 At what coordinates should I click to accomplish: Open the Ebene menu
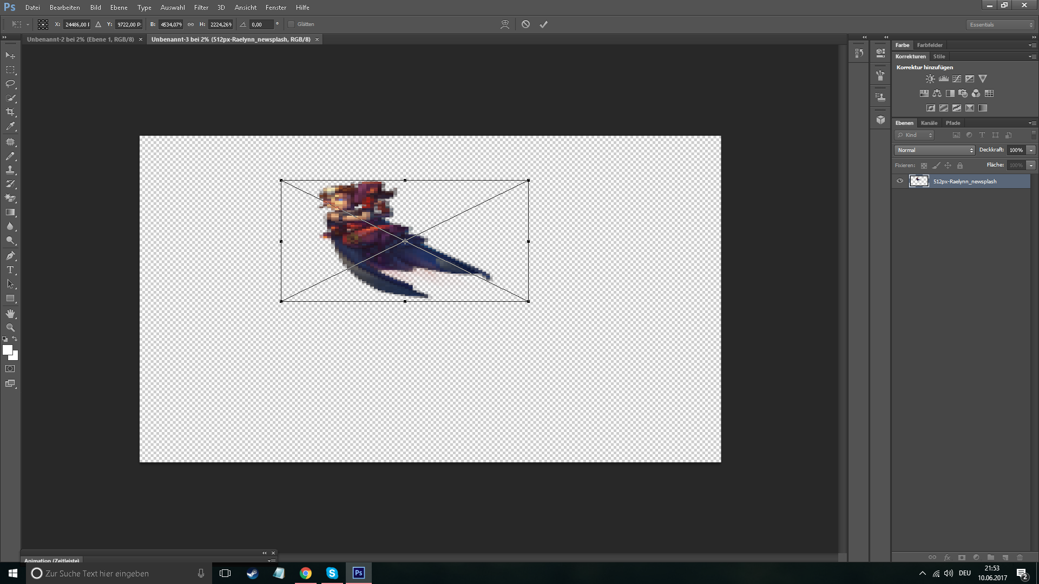point(119,8)
